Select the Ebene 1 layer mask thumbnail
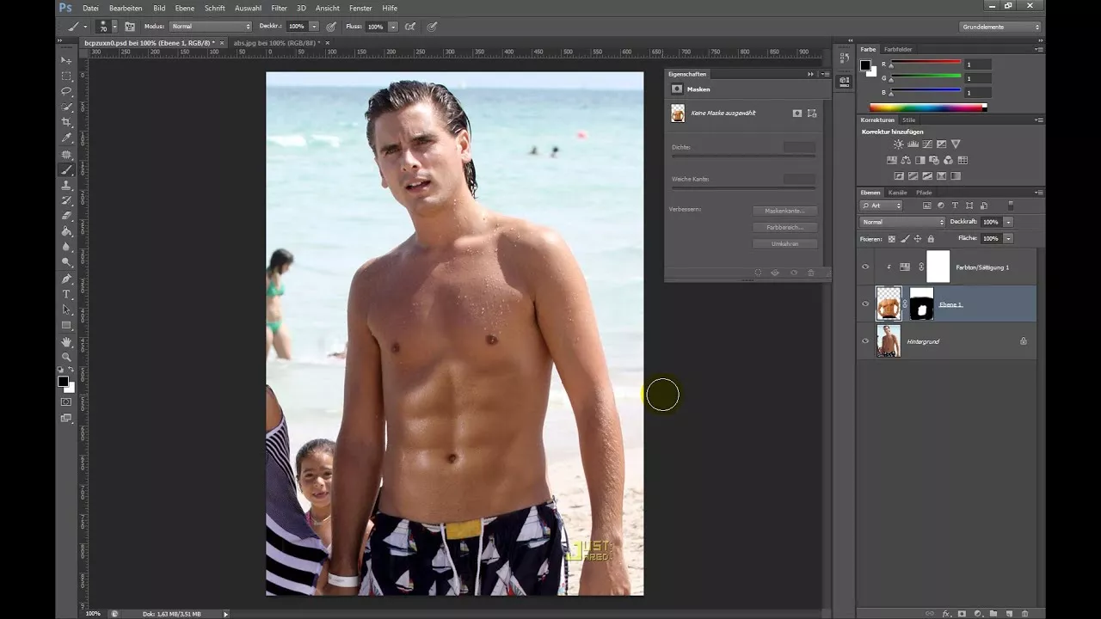Image resolution: width=1101 pixels, height=619 pixels. [922, 303]
